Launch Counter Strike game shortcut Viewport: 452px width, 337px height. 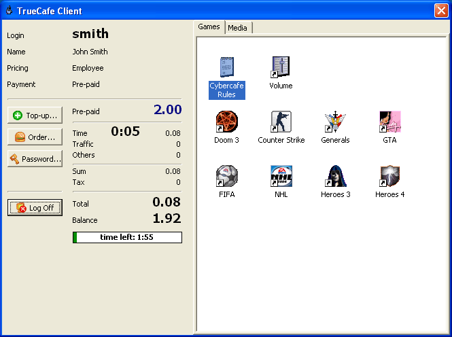281,122
